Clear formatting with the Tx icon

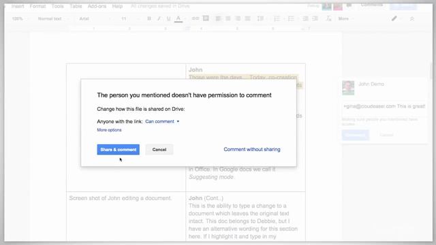(x=328, y=18)
